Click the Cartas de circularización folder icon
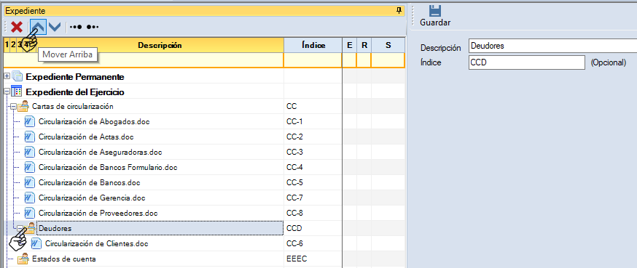The height and width of the screenshot is (268, 637). pyautogui.click(x=23, y=107)
